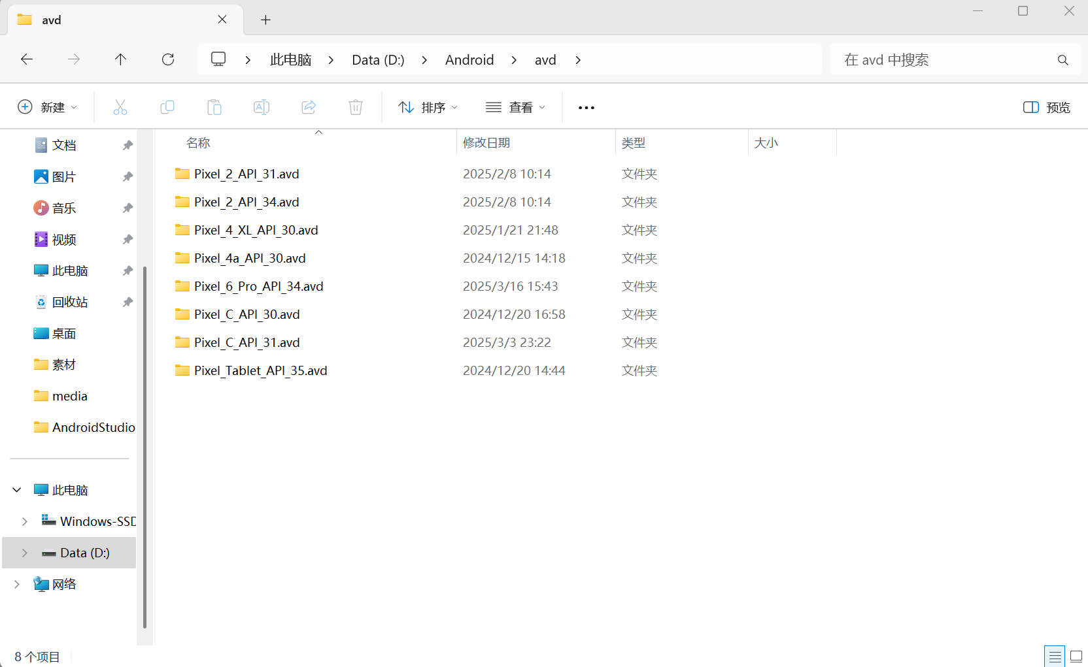Expand 网络 tree node

(17, 584)
